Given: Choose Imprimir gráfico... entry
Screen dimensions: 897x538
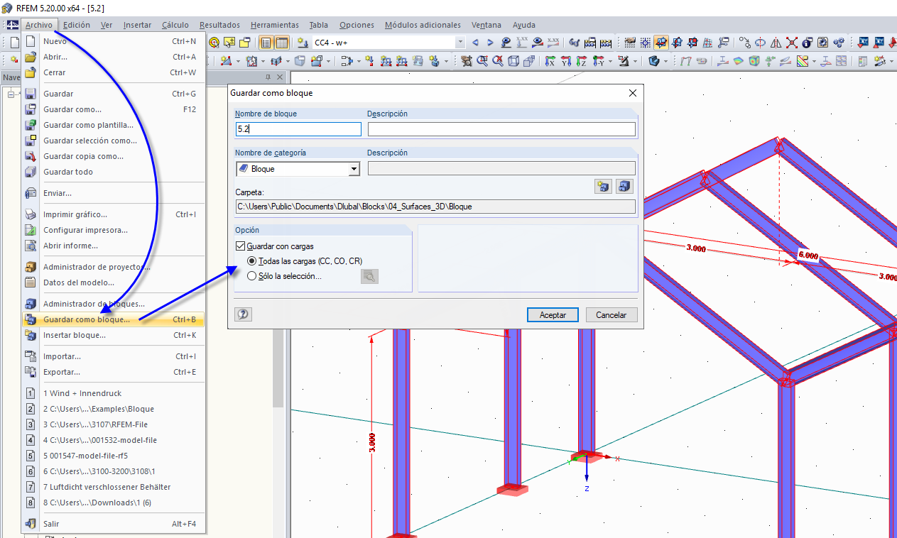Looking at the screenshot, I should [114, 214].
